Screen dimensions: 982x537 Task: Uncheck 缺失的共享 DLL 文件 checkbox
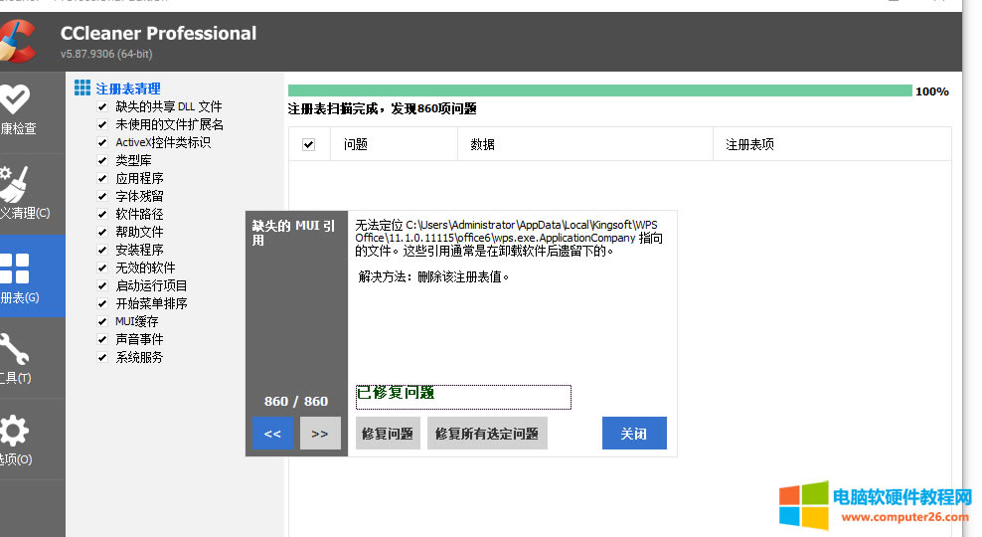pos(102,106)
